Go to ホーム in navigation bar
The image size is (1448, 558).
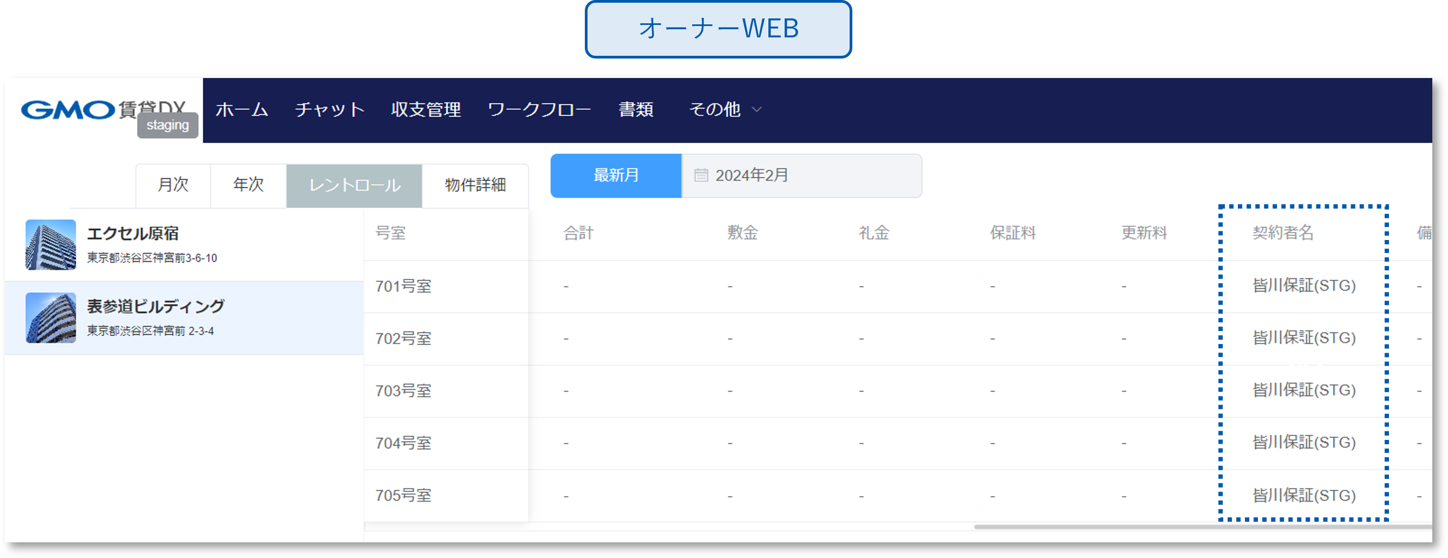(242, 109)
